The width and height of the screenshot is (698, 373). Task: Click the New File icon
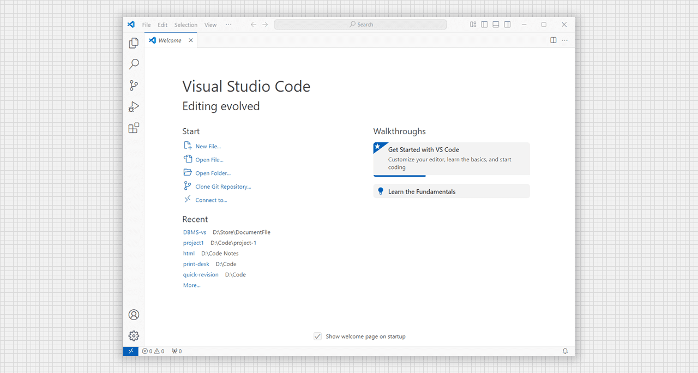pos(188,146)
